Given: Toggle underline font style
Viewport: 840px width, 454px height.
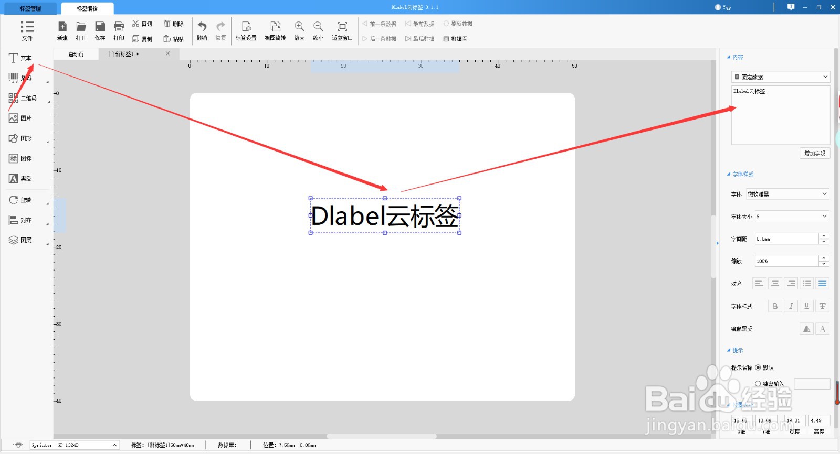Looking at the screenshot, I should pyautogui.click(x=806, y=306).
